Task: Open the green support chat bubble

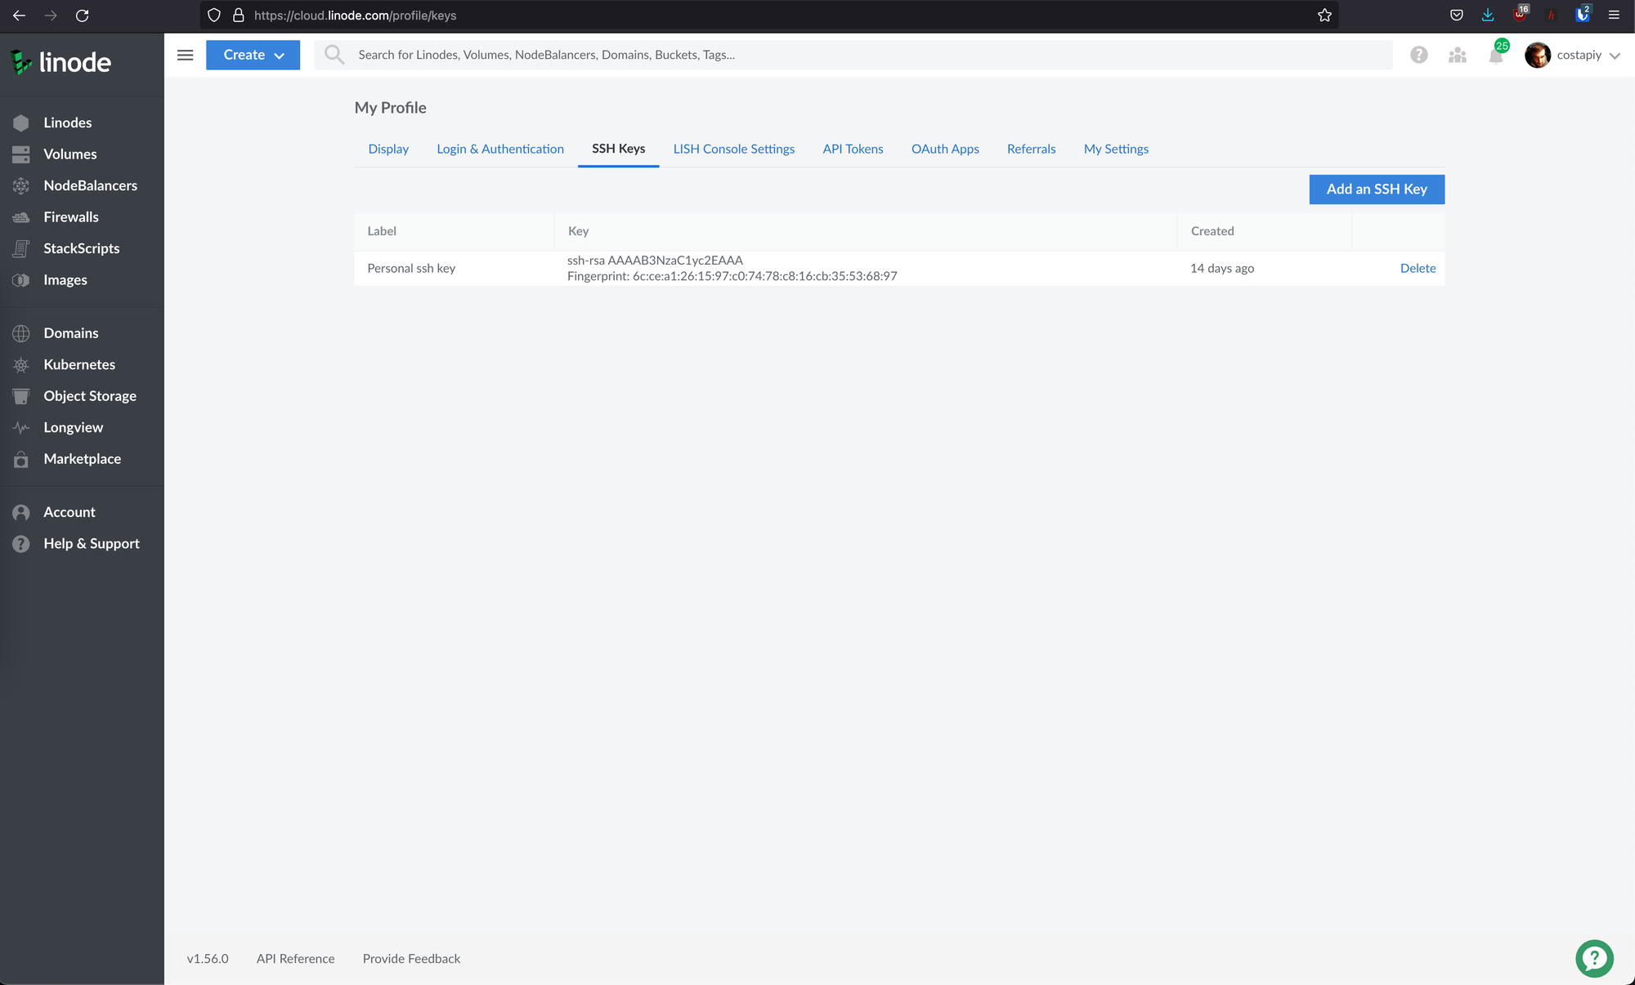Action: 1593,958
